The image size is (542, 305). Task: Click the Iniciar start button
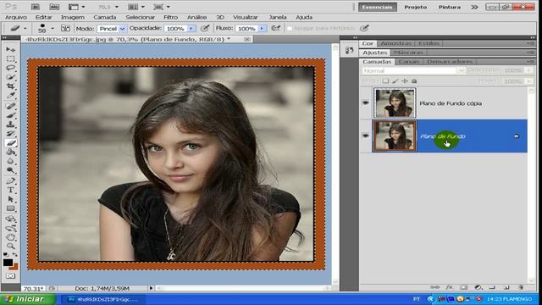(28, 299)
